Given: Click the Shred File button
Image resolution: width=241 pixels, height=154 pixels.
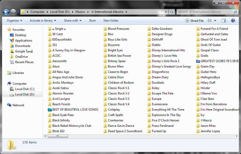Looking at the screenshot, I should pos(194,21).
